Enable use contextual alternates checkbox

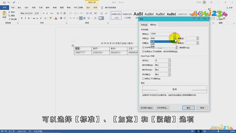point(143,79)
